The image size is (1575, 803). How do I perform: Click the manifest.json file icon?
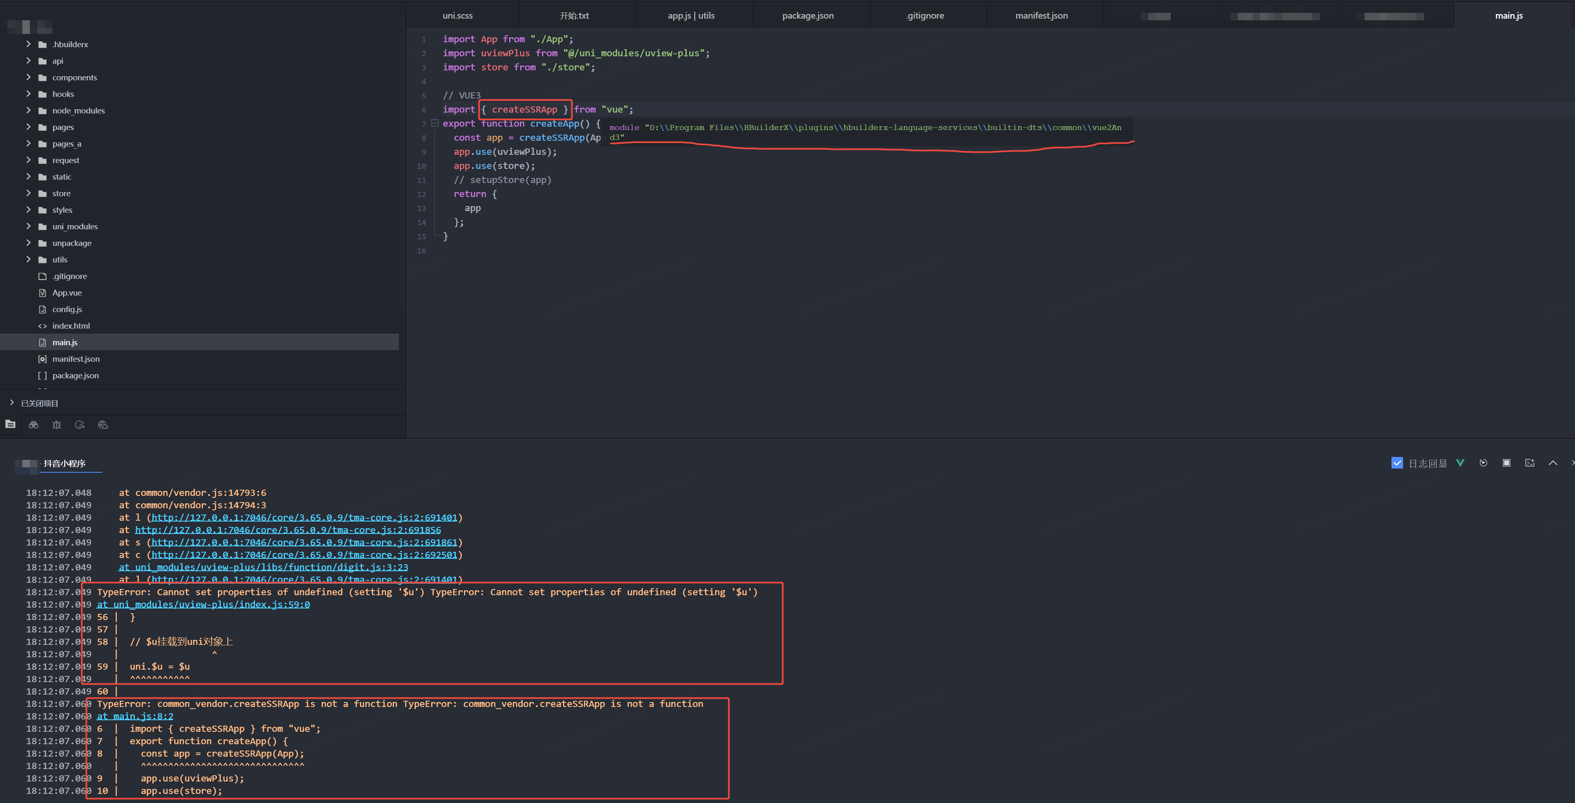pyautogui.click(x=42, y=359)
